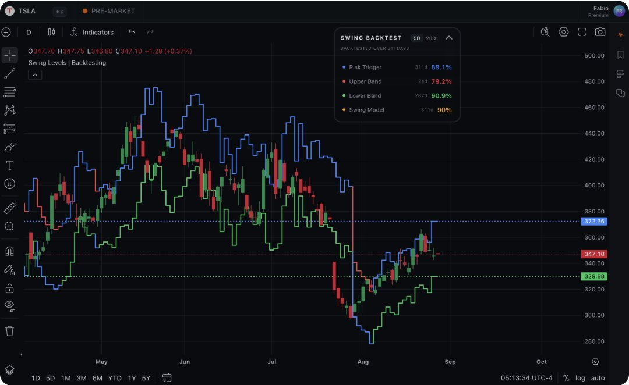Activate the zoom-in magnifier tool

(10, 227)
